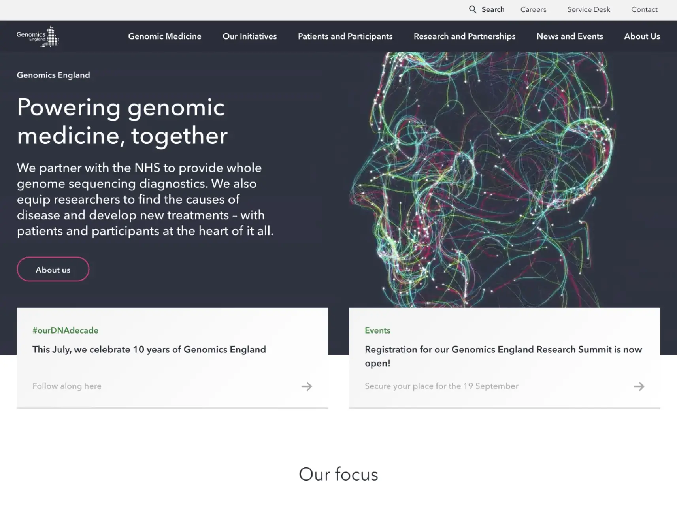
Task: Click 'Powering genomic medicine, together' heading
Action: 122,121
